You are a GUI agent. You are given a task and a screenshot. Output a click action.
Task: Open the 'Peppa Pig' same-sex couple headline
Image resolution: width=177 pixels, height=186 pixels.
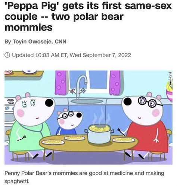[88, 16]
